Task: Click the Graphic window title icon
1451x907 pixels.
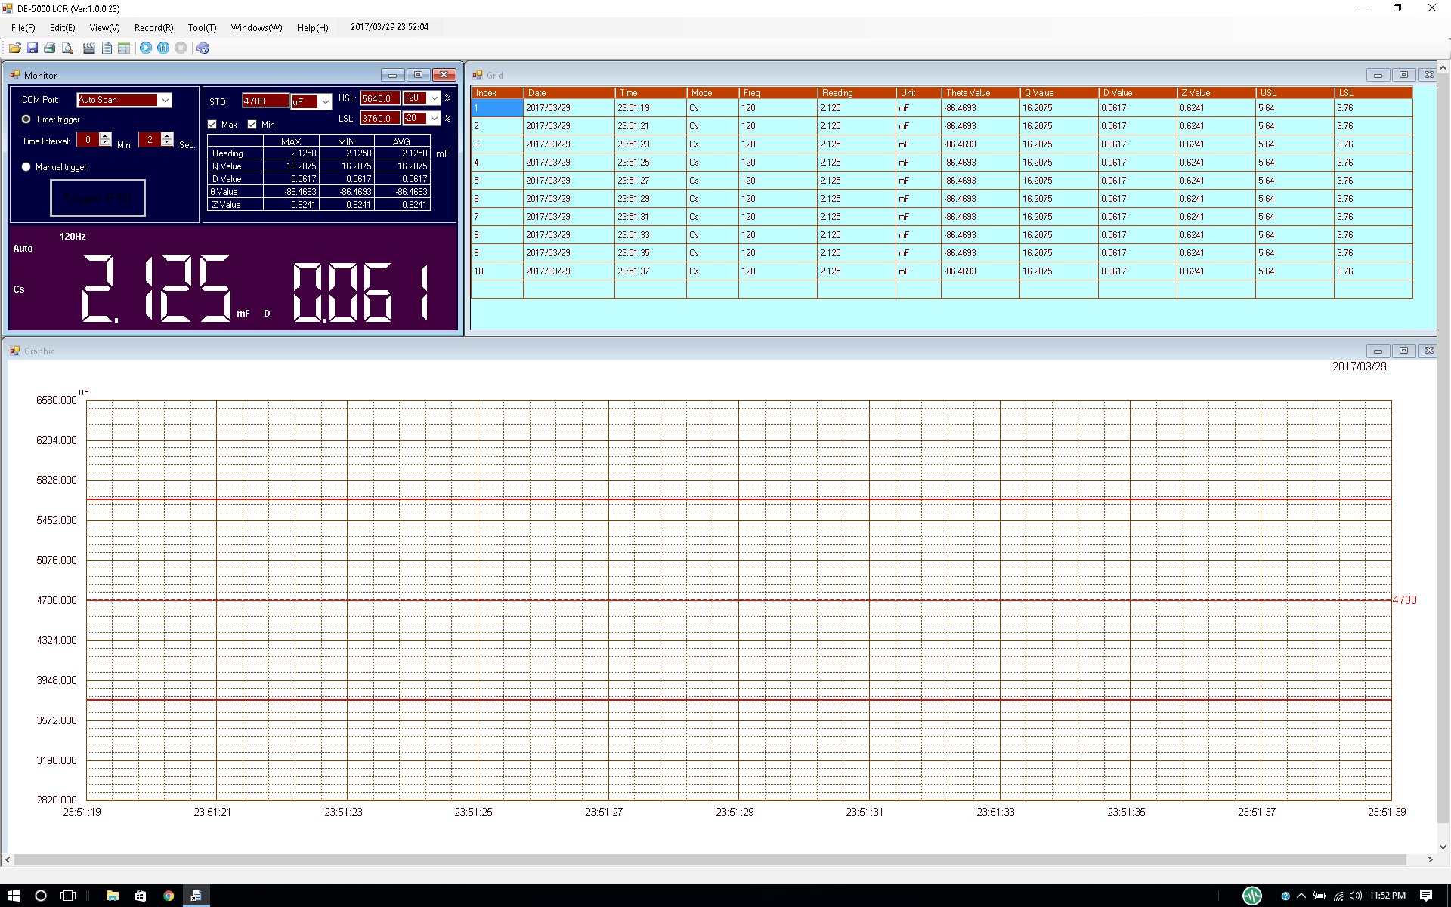Action: click(15, 351)
